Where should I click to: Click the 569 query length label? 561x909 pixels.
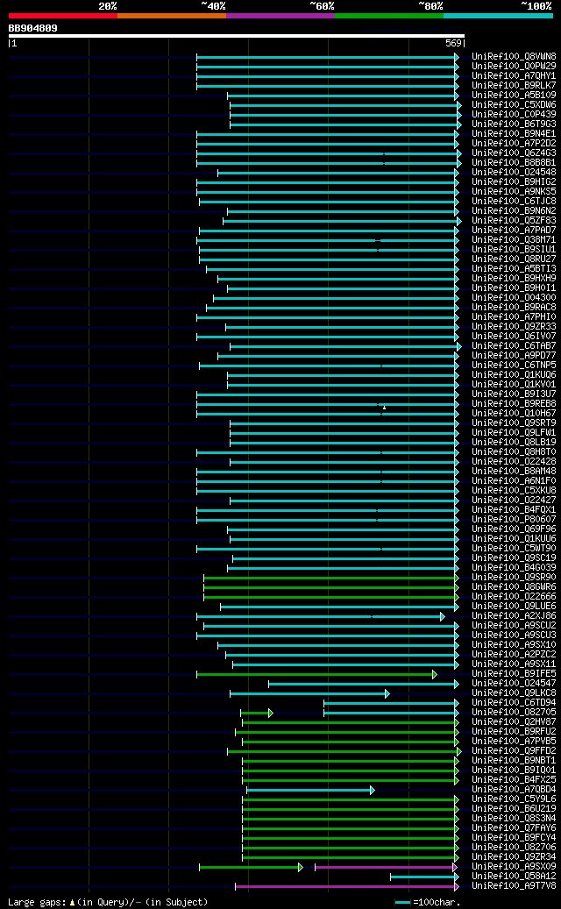click(x=454, y=44)
